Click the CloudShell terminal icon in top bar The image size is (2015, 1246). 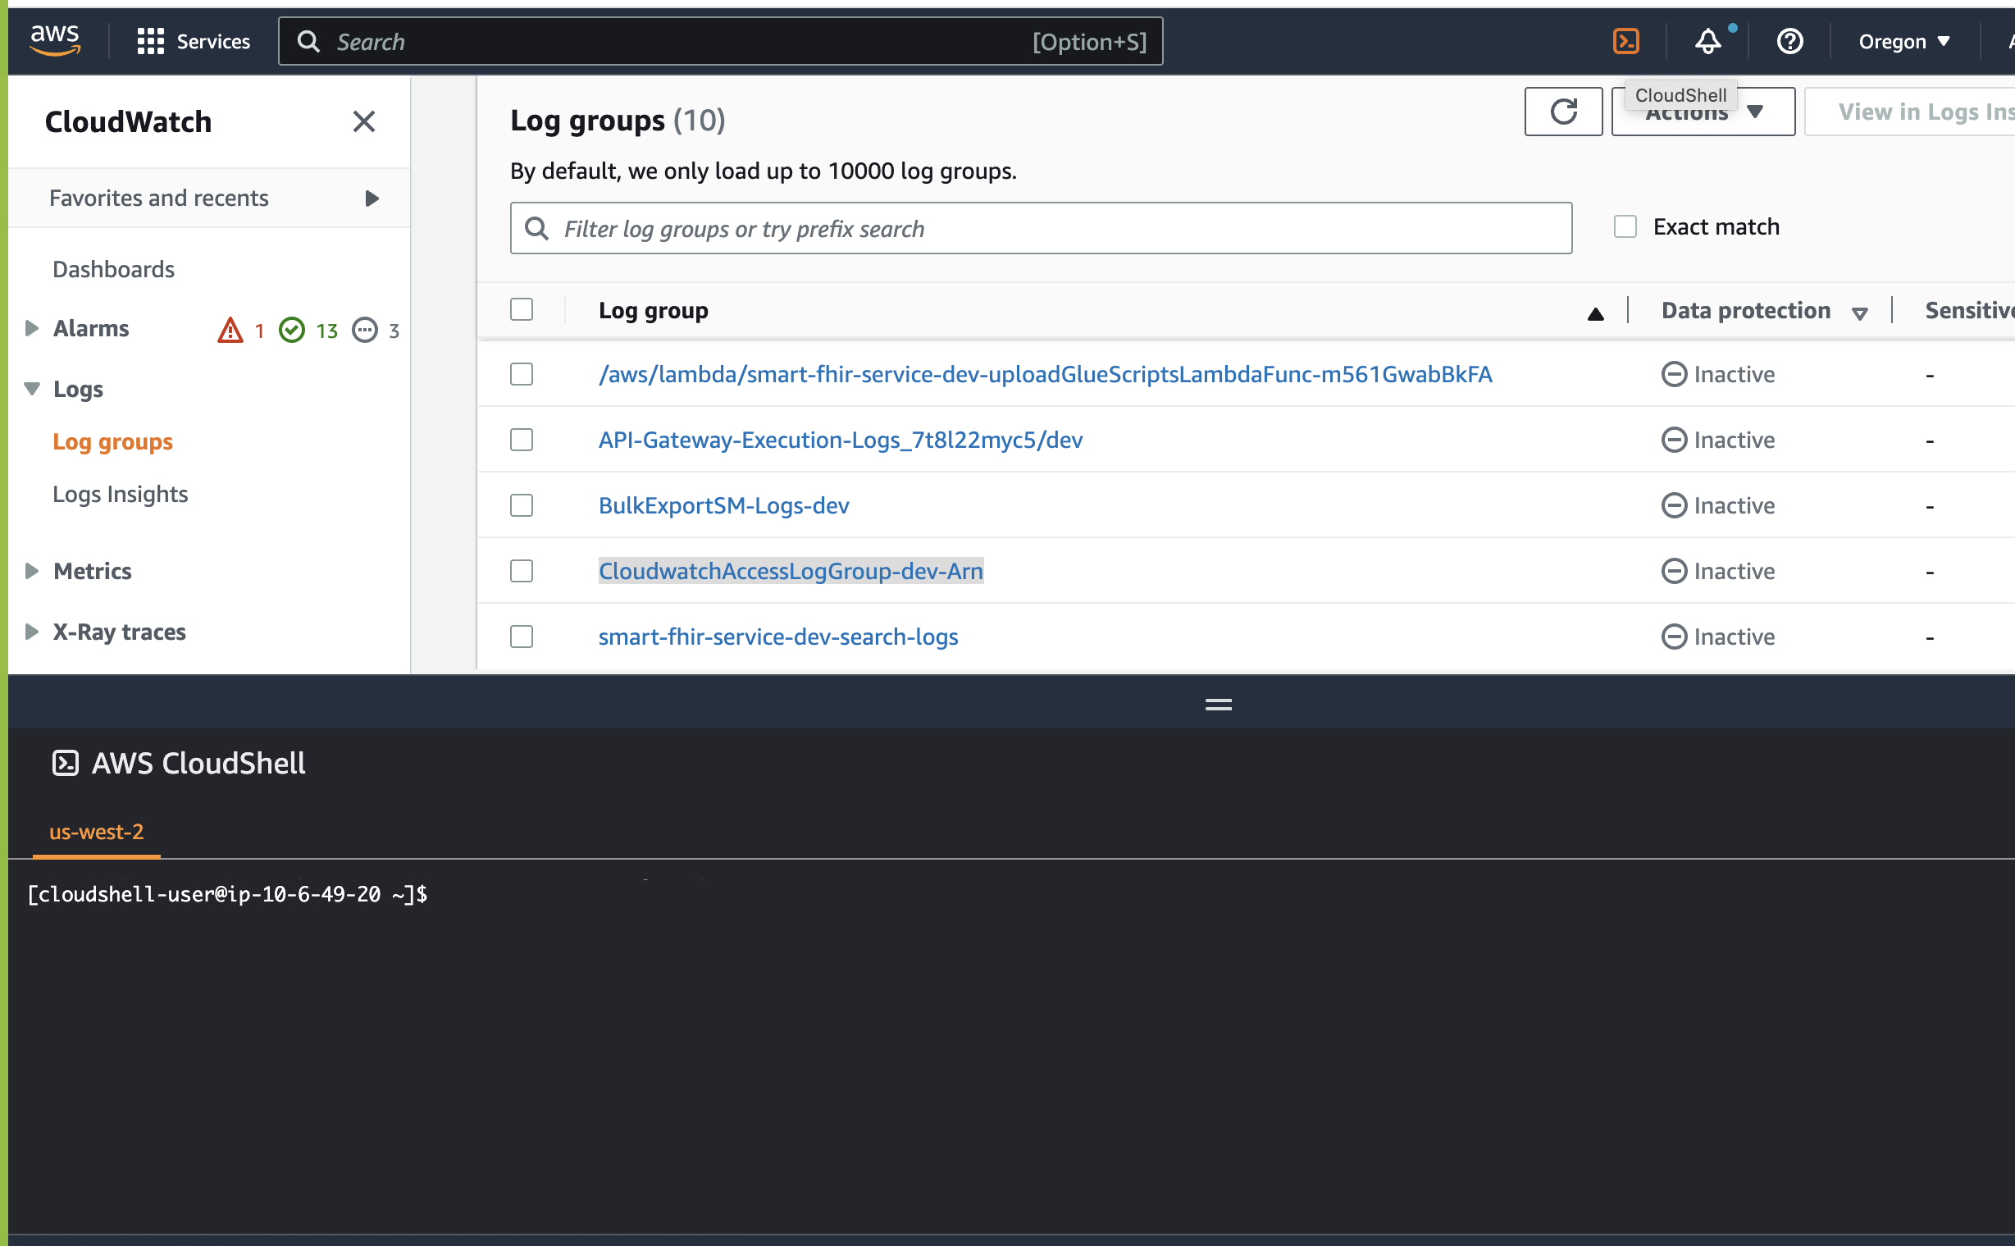point(1625,41)
